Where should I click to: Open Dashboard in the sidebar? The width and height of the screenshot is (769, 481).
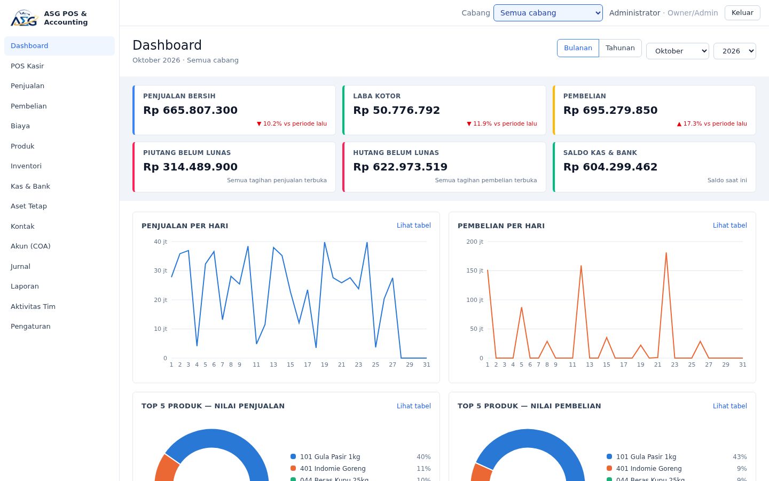click(x=59, y=46)
